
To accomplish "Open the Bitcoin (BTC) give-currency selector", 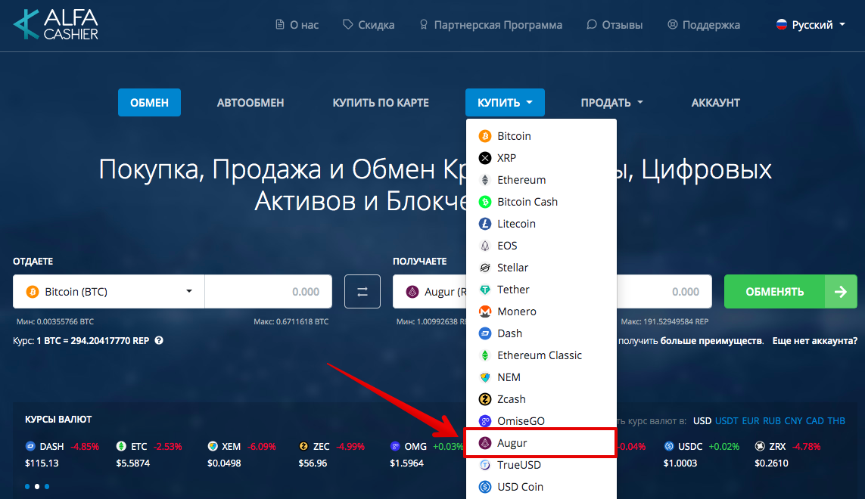I will [x=109, y=292].
